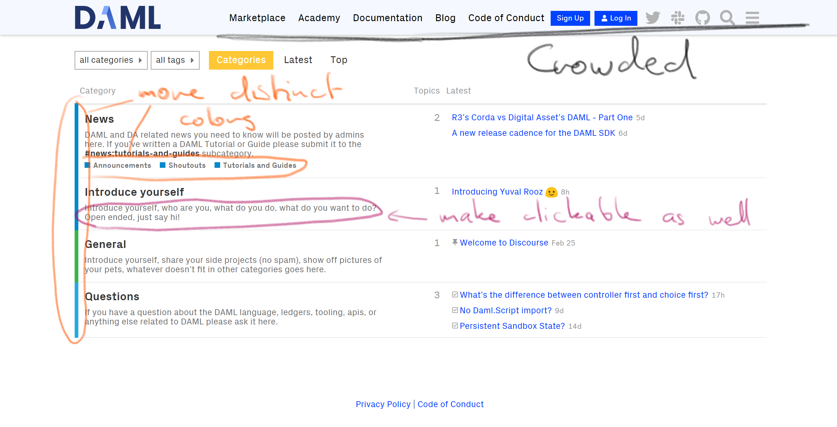The width and height of the screenshot is (837, 427).
Task: Open the Introduce yourself category
Action: tap(135, 192)
